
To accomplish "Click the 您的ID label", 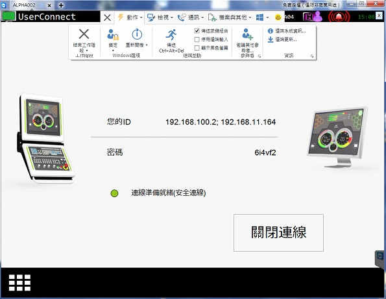I will click(119, 121).
